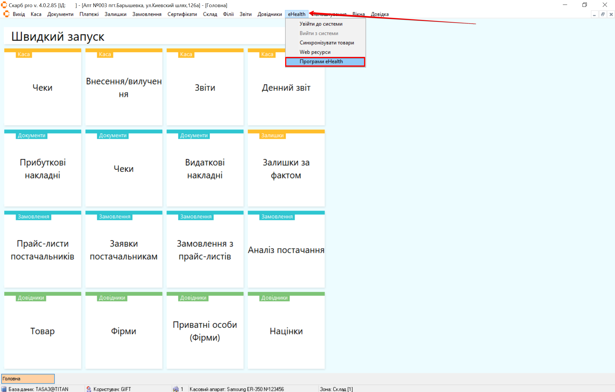Viewport: 615px width, 392px height.
Task: Launch the Залишки за фактом tile
Action: pyautogui.click(x=286, y=169)
